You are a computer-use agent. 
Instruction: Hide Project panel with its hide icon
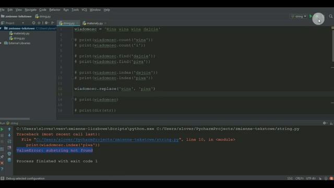point(53,23)
